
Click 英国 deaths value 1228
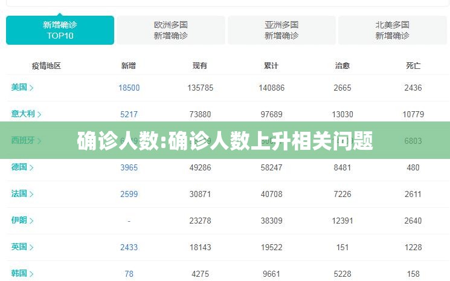coord(413,247)
